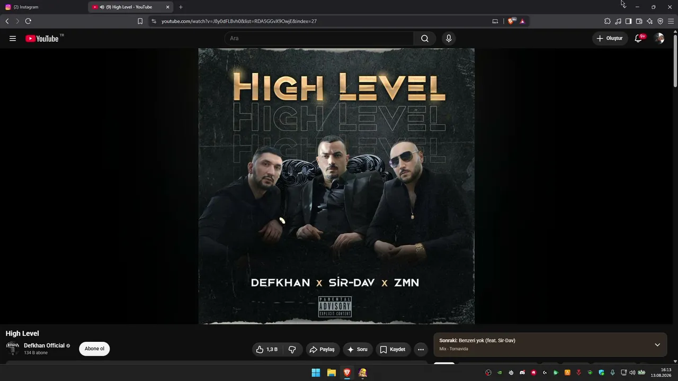
Task: Open a new browser tab
Action: (181, 7)
